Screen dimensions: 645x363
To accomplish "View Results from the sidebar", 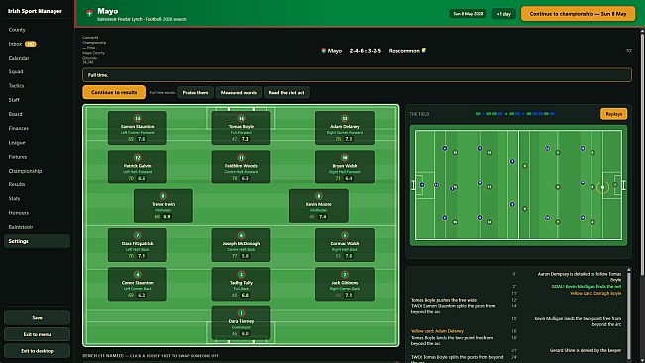I will click(x=37, y=184).
